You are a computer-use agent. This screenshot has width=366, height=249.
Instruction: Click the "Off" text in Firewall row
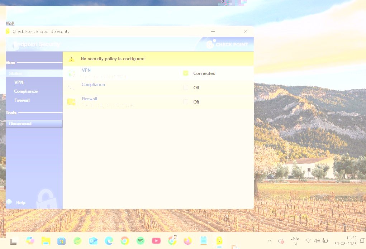(x=196, y=102)
